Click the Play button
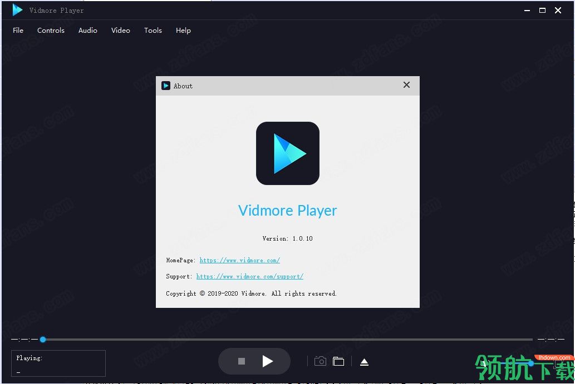The width and height of the screenshot is (575, 384). click(x=268, y=361)
